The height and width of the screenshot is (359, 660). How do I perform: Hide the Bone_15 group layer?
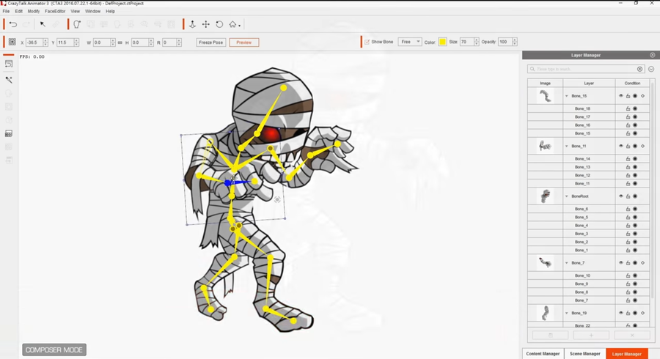pos(620,96)
